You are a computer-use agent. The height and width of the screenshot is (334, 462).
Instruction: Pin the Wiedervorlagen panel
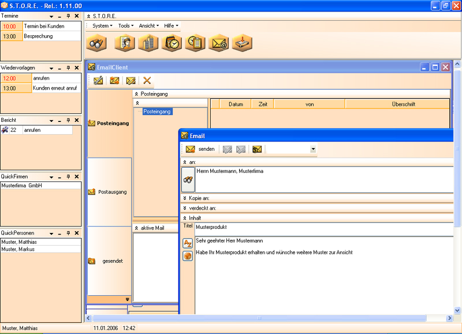68,68
